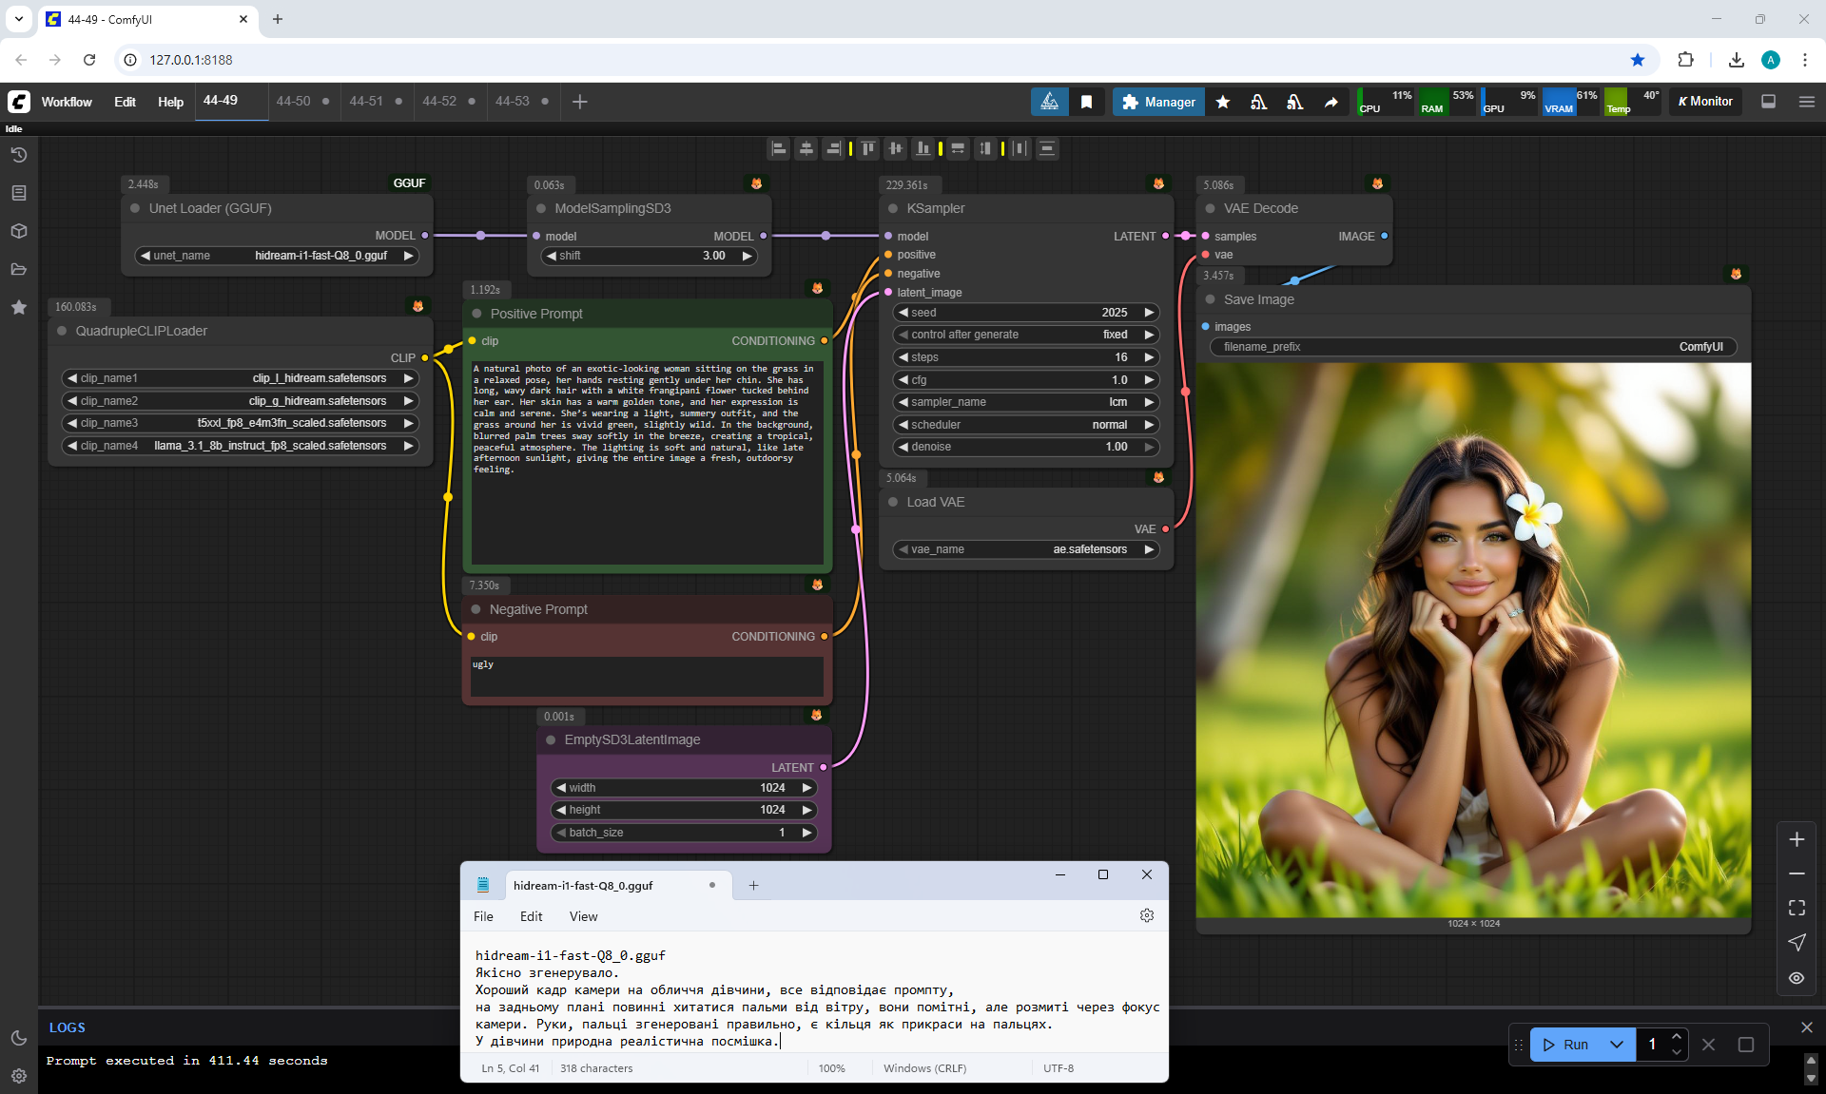Click the align top edges icon

click(867, 148)
